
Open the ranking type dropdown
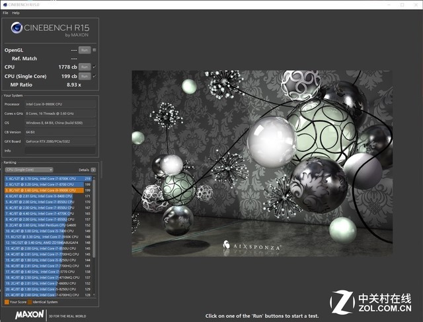29,170
